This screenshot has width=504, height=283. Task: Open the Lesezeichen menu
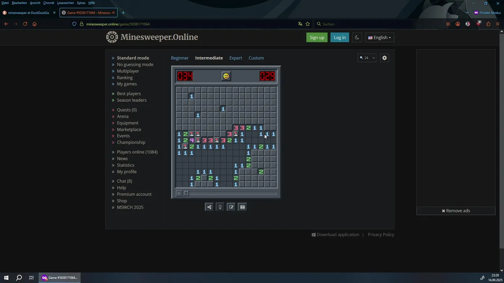tap(65, 3)
